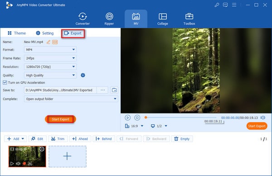The width and height of the screenshot is (272, 176).
Task: Click the Add files button
Action: [x=13, y=139]
